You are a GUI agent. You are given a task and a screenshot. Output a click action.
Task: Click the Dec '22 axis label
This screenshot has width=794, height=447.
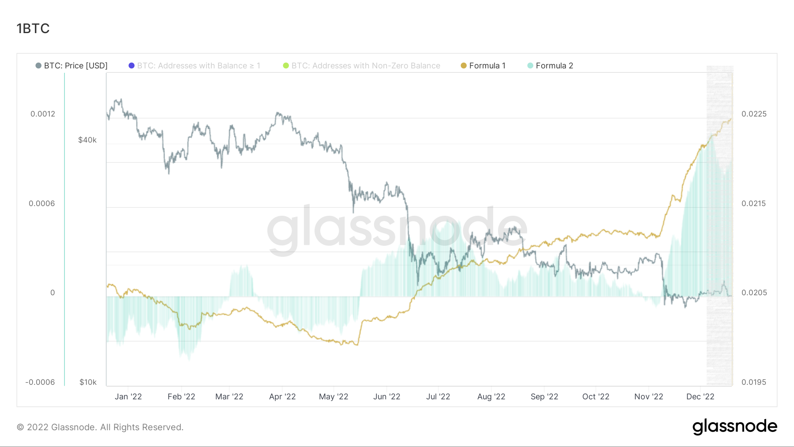700,397
